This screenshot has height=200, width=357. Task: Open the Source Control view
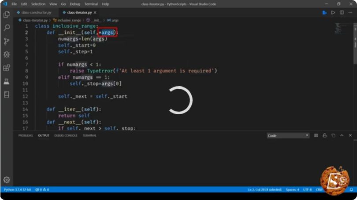(7, 41)
